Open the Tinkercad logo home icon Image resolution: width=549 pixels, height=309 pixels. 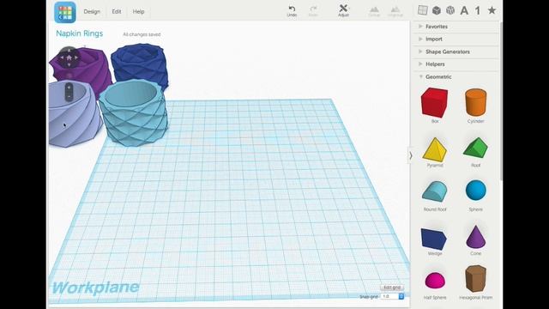click(65, 12)
